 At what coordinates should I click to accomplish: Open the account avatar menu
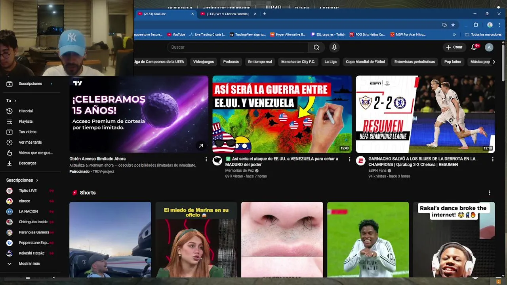[x=489, y=47]
